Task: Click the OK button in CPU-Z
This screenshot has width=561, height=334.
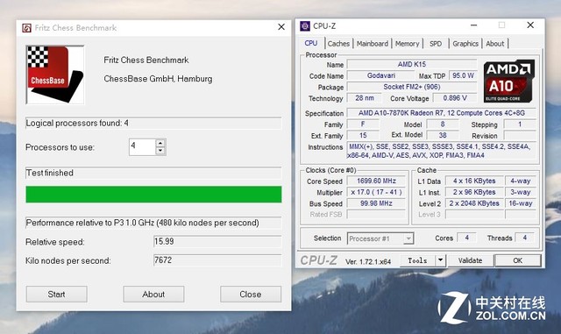Action: (x=518, y=260)
